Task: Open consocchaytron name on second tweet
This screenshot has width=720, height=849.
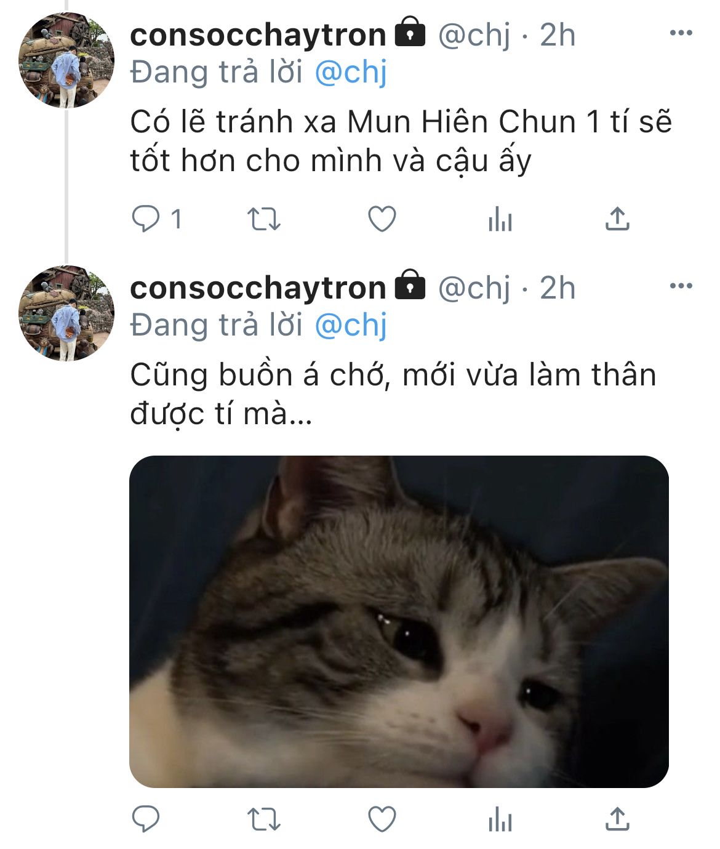Action: click(x=258, y=288)
